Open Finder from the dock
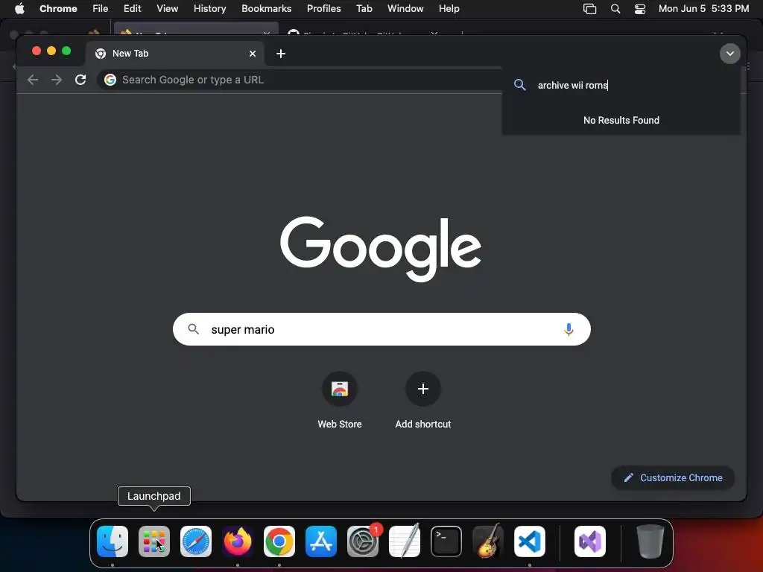The image size is (763, 572). click(113, 541)
